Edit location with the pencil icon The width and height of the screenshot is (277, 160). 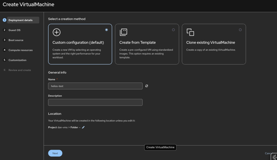[x=83, y=127]
